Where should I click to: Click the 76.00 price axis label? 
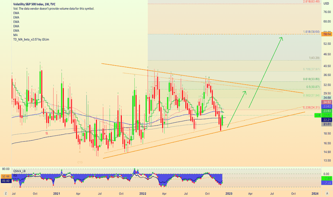tap(327, 12)
